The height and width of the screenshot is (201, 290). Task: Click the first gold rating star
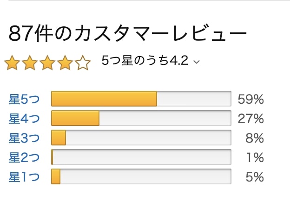(x=12, y=63)
